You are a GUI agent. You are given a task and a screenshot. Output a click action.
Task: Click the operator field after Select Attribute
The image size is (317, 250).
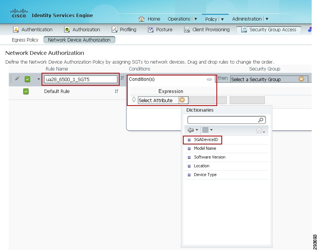point(208,100)
